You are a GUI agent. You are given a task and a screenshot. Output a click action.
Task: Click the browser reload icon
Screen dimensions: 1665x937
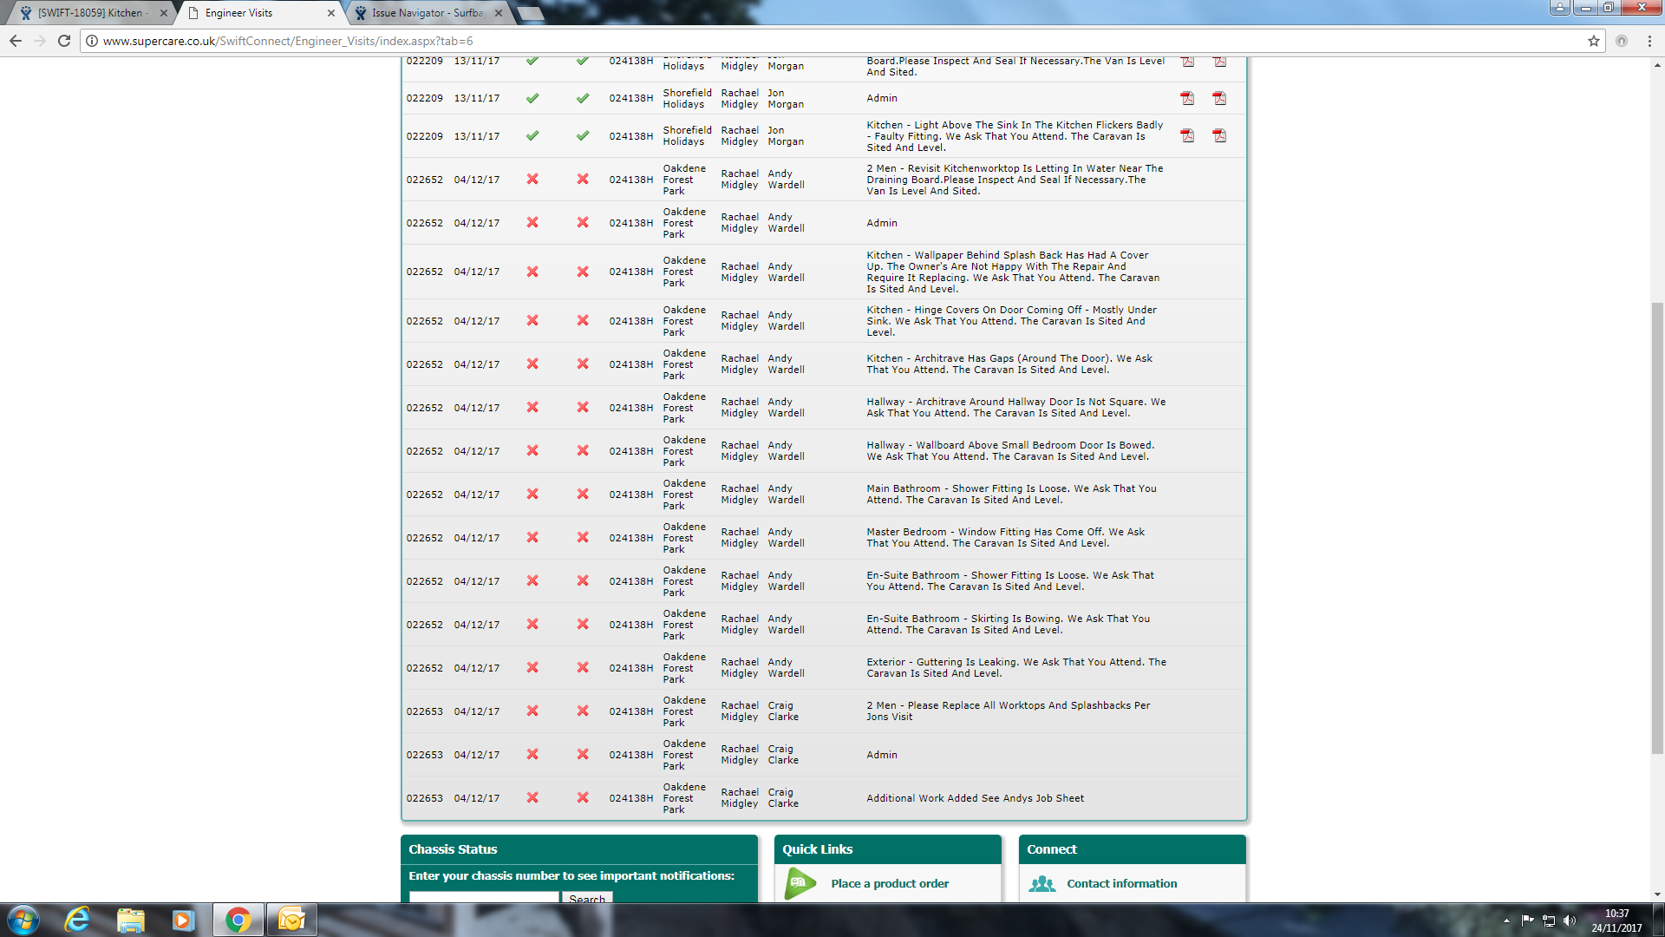[64, 41]
